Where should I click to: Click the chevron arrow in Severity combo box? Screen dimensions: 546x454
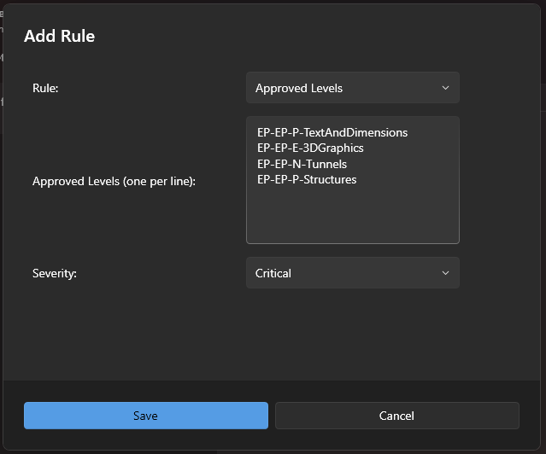[445, 273]
